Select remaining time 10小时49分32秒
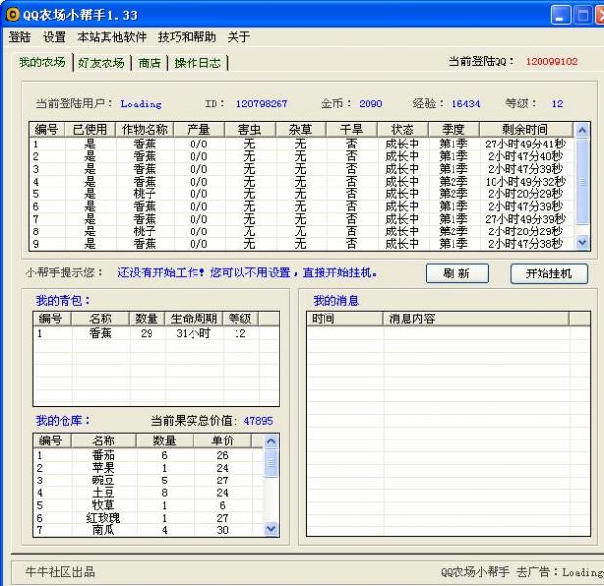This screenshot has height=586, width=604. [525, 182]
